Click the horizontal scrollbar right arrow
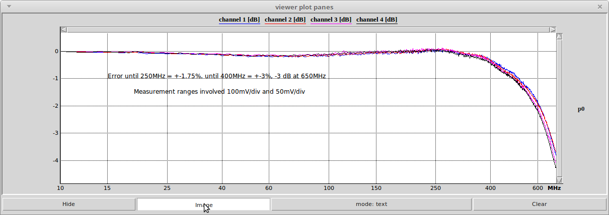 553,30
